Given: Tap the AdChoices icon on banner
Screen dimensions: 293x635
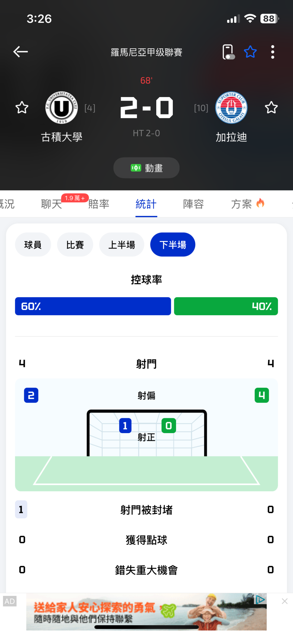Looking at the screenshot, I should click(260, 599).
